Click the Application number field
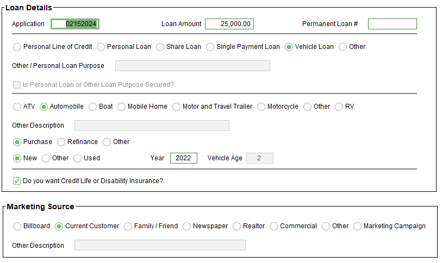442x263 pixels. coord(75,24)
